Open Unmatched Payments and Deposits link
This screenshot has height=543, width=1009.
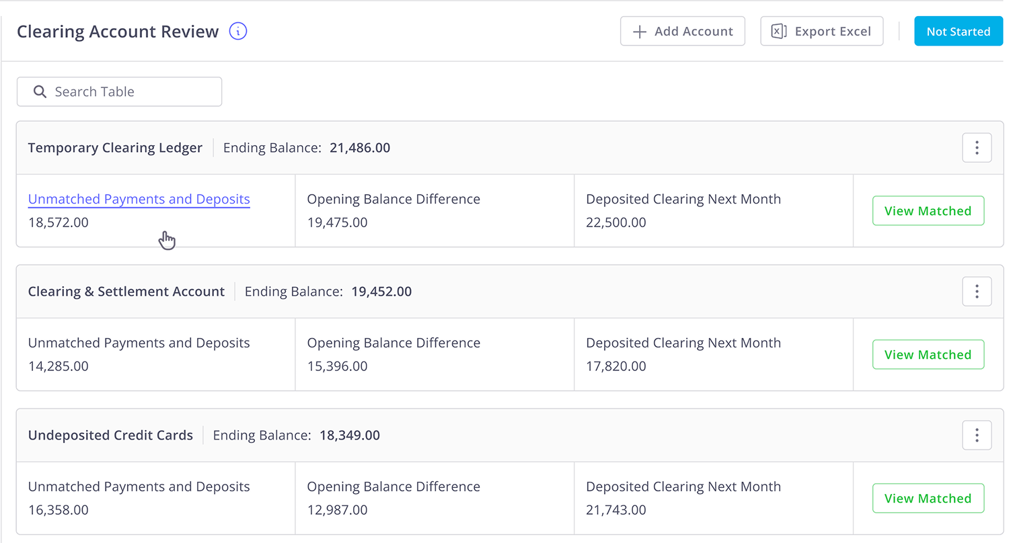[x=139, y=200]
